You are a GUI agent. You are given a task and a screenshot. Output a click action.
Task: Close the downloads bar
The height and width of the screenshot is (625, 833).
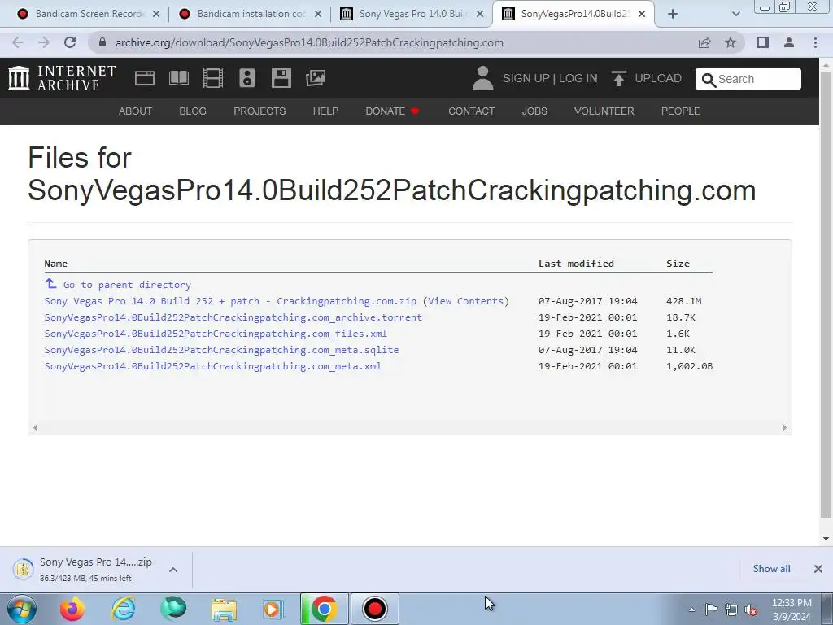coord(818,569)
